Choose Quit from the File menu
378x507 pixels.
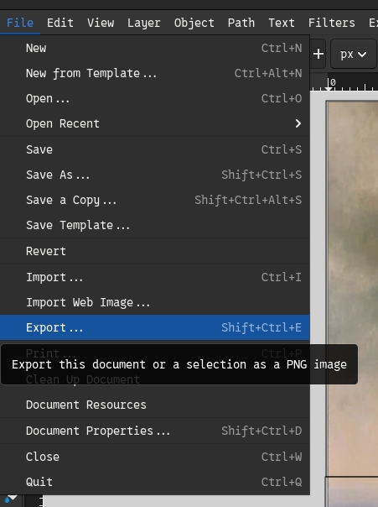pos(154,482)
